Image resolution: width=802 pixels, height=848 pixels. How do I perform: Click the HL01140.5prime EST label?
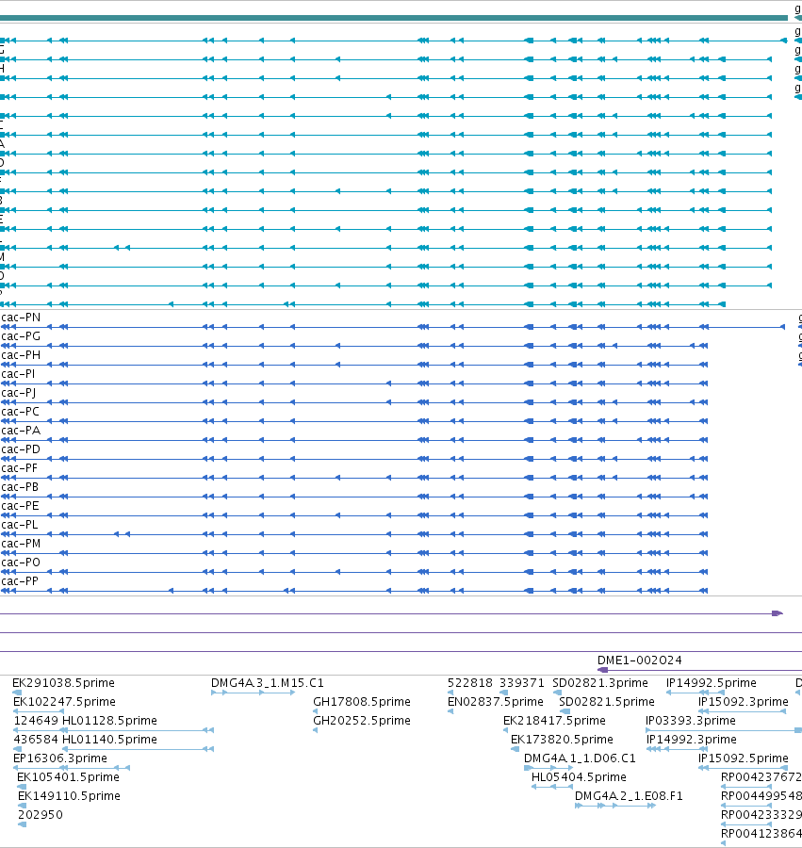point(109,740)
